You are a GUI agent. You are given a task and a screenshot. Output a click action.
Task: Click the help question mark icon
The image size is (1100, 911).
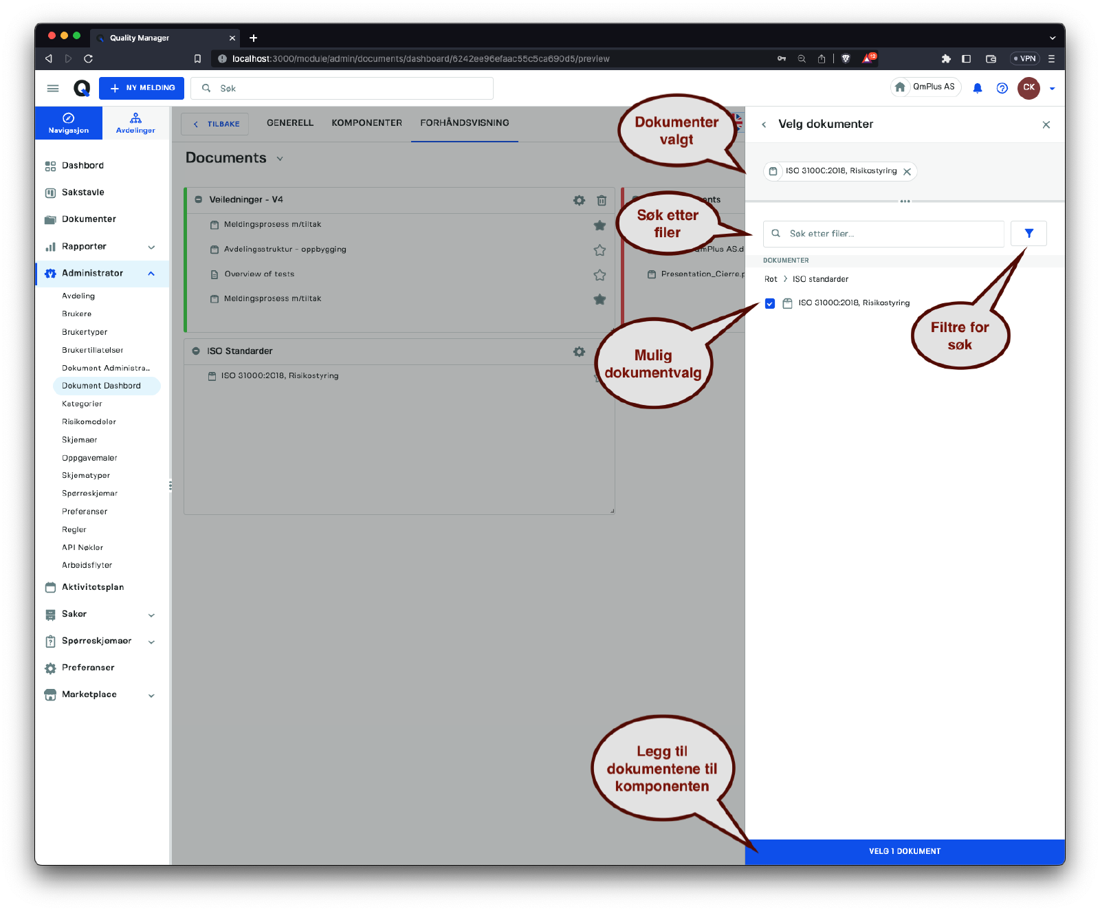(x=1002, y=88)
